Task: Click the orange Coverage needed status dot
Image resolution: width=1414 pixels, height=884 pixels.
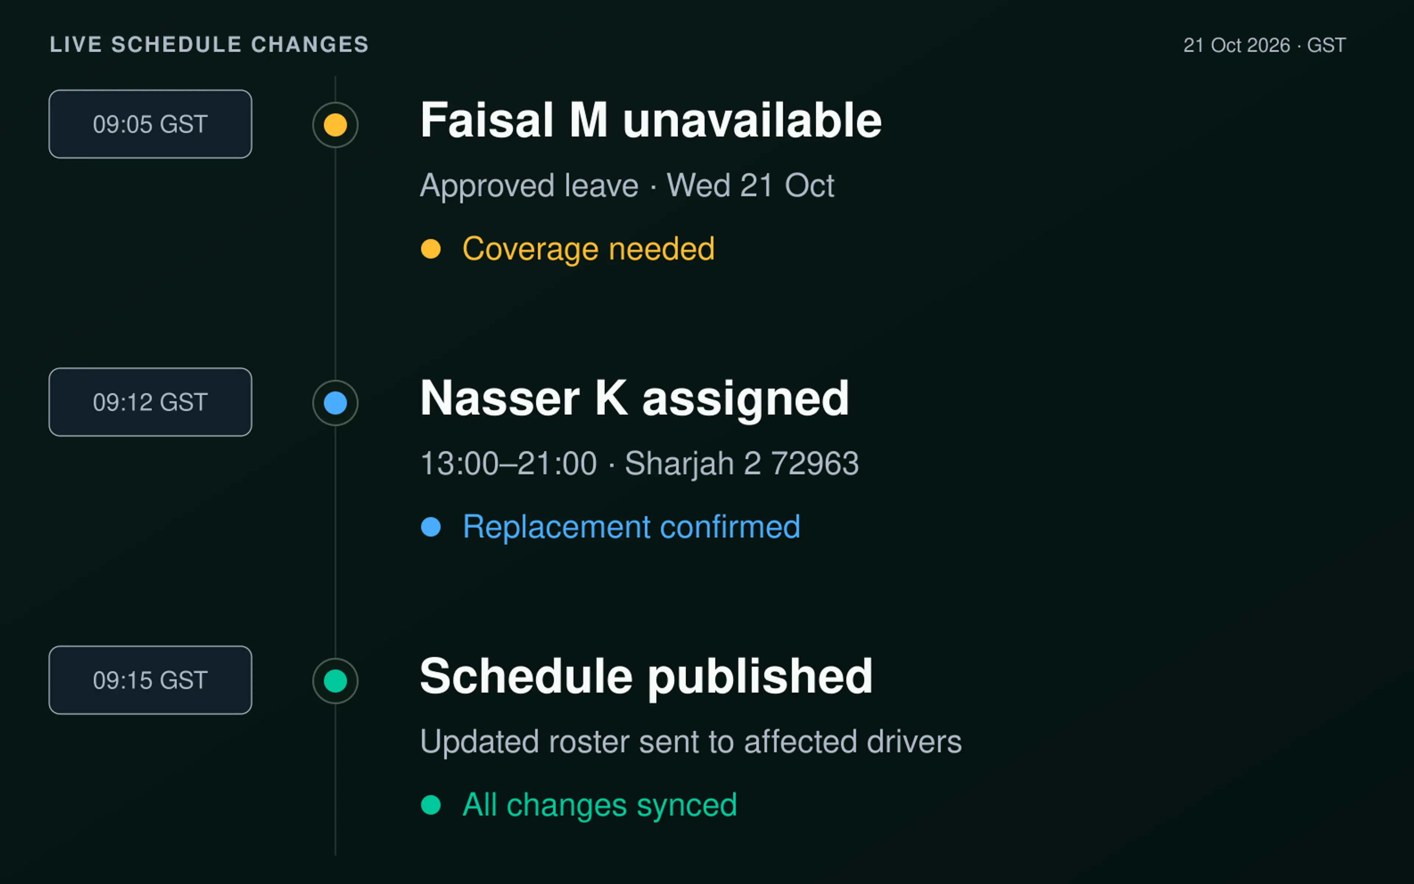Action: coord(430,249)
